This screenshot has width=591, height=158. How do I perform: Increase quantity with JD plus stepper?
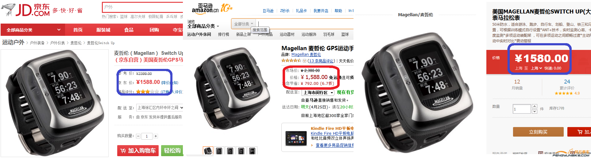tap(156, 136)
